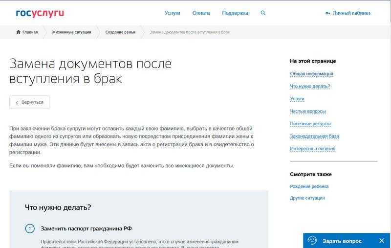Jump to Общая информация section
Viewport: 391px width, 248px height.
[x=311, y=74]
